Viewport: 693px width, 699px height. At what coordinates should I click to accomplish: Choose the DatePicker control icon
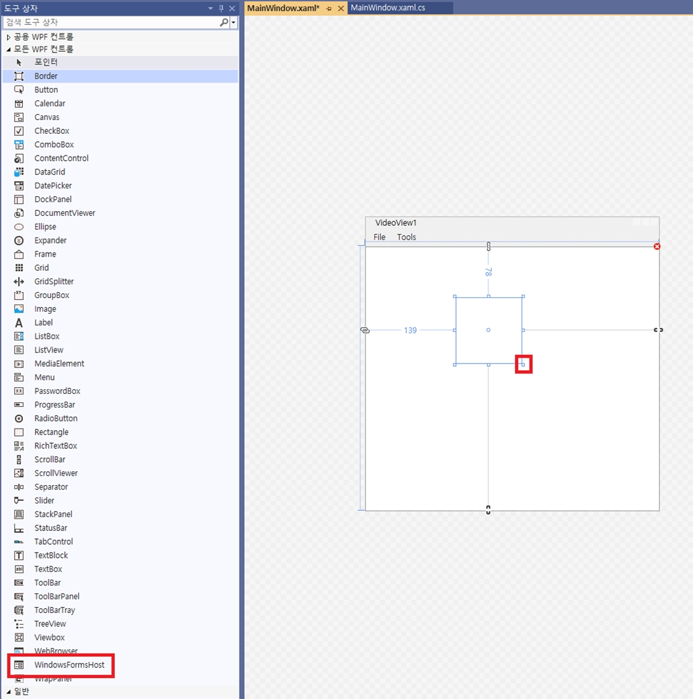click(19, 186)
